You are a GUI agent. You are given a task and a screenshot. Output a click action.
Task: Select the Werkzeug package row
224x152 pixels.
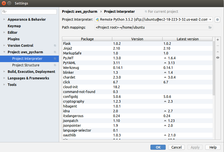(137, 68)
